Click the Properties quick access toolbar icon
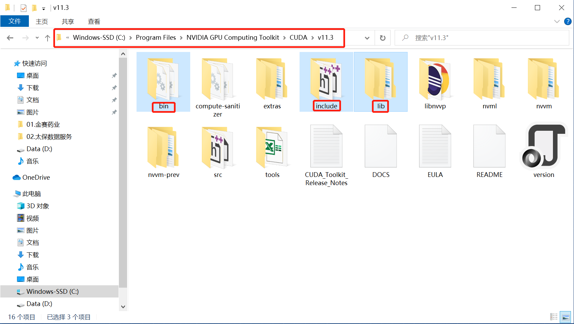574x324 pixels. (23, 8)
